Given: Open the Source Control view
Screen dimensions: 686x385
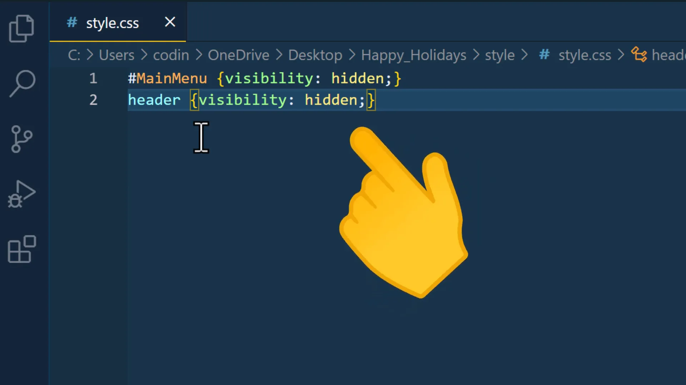Looking at the screenshot, I should point(21,139).
